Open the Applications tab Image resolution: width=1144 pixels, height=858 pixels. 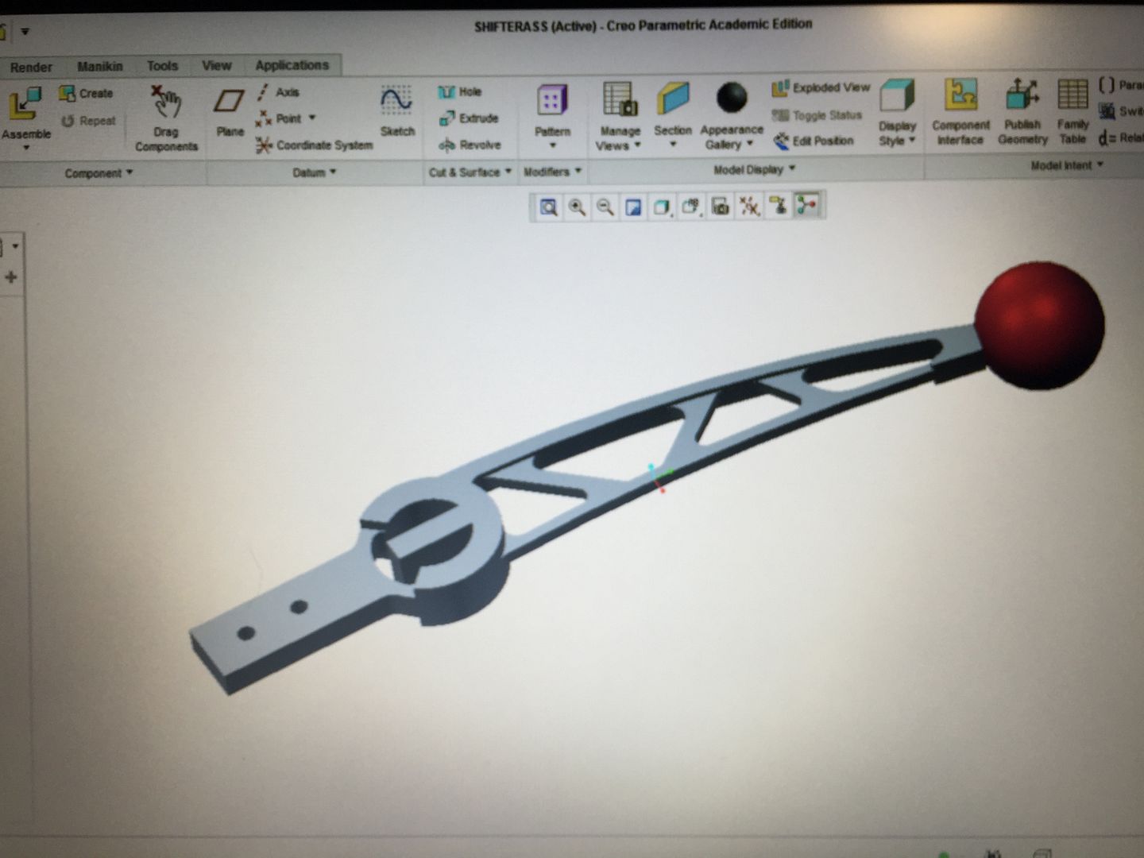[292, 65]
